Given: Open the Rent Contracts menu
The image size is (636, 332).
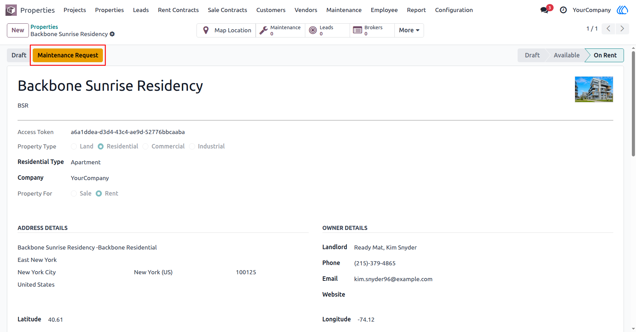Looking at the screenshot, I should tap(178, 10).
